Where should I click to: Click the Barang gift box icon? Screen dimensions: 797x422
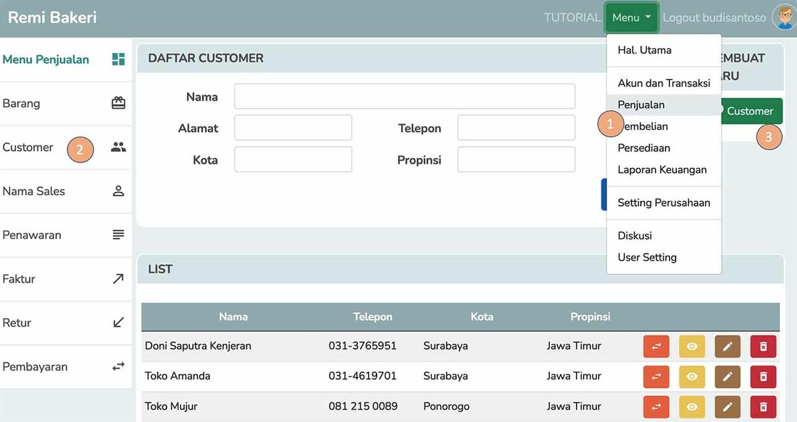tap(118, 103)
